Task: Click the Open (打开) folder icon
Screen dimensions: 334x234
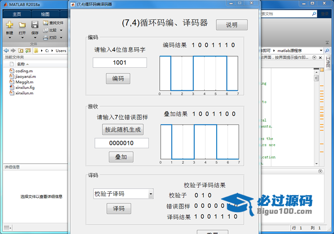Action: (x=22, y=24)
